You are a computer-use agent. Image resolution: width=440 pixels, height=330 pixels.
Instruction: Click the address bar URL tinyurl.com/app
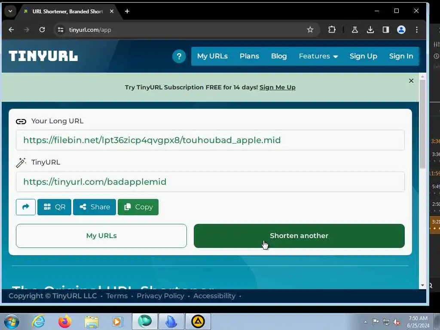pos(90,30)
